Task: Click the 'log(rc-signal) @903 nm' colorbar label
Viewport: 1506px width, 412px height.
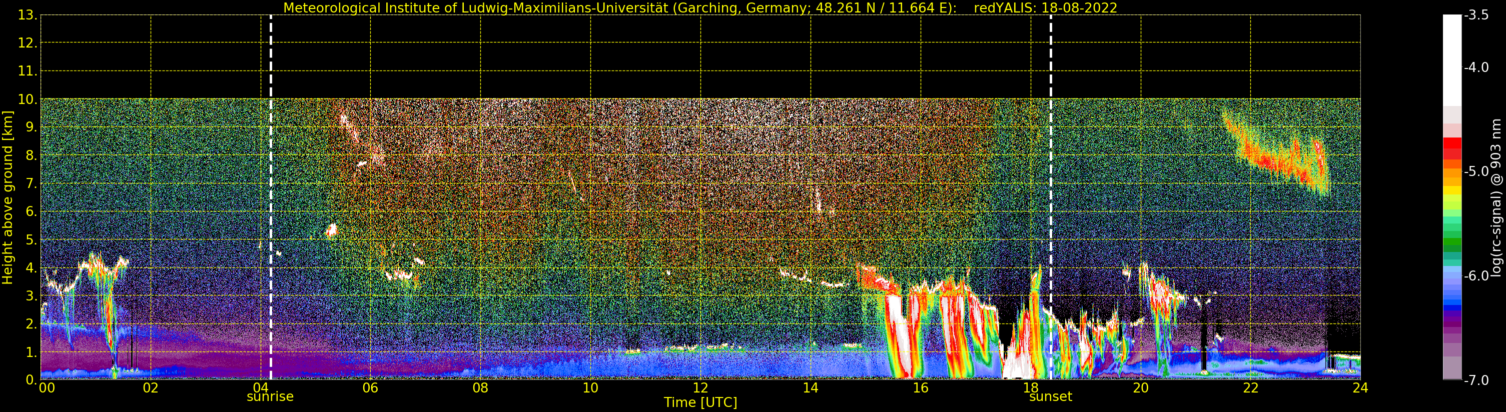Action: pyautogui.click(x=1496, y=197)
